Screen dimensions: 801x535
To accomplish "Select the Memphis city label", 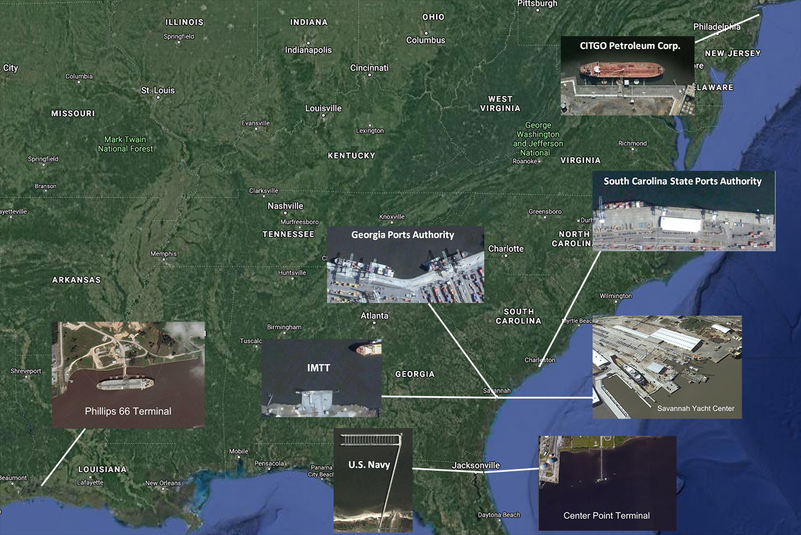I will point(163,254).
